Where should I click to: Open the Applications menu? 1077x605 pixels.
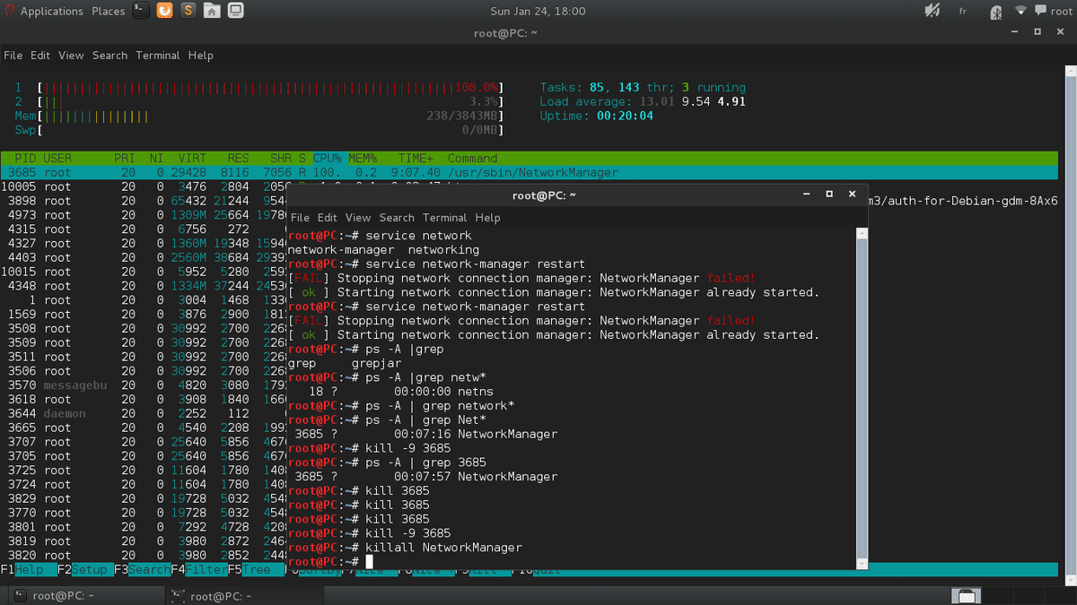tap(51, 12)
